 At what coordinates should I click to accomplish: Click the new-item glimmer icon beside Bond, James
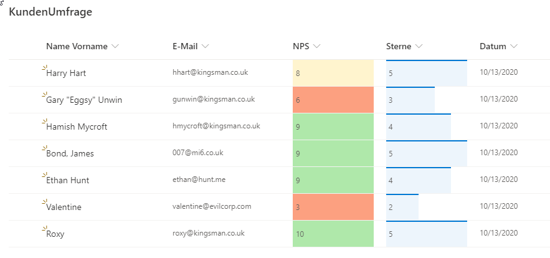44,148
